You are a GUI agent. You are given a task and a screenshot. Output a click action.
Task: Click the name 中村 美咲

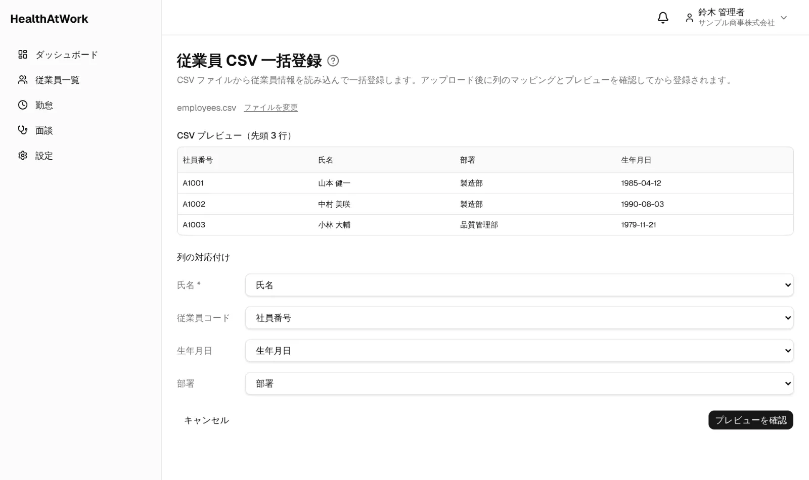point(334,204)
